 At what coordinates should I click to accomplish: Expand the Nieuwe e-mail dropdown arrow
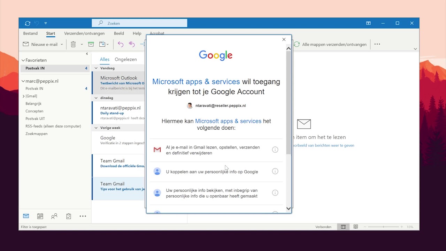(x=62, y=44)
